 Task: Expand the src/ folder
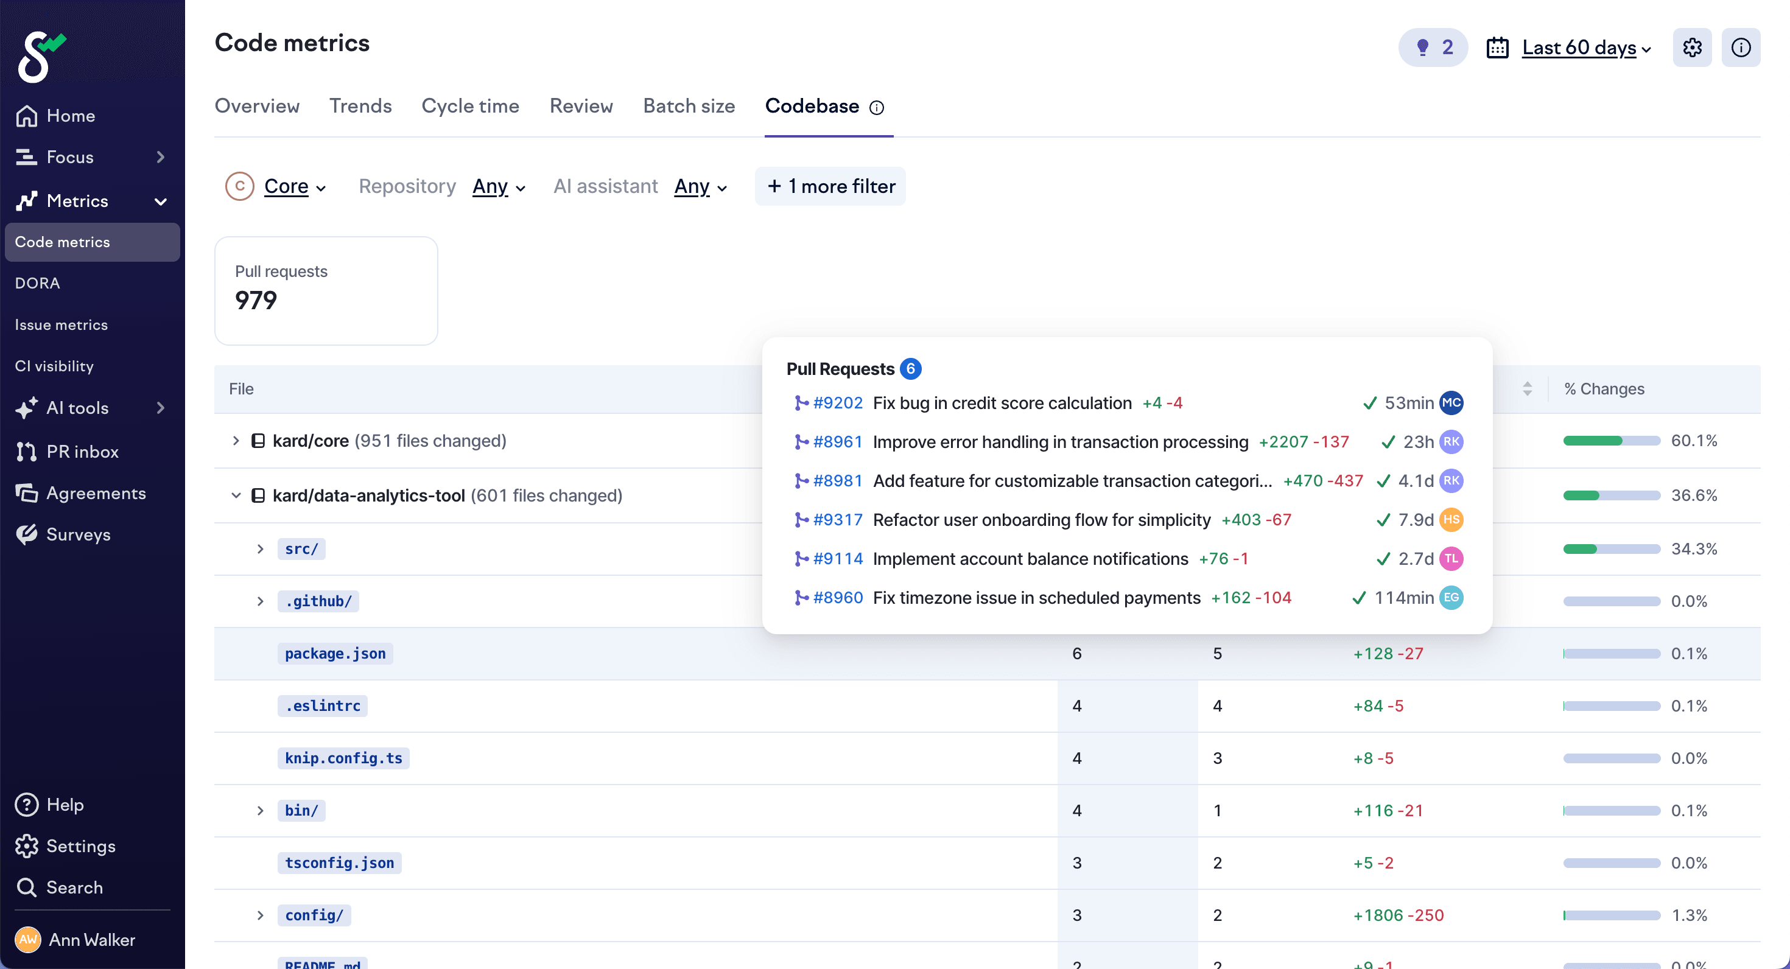click(260, 549)
